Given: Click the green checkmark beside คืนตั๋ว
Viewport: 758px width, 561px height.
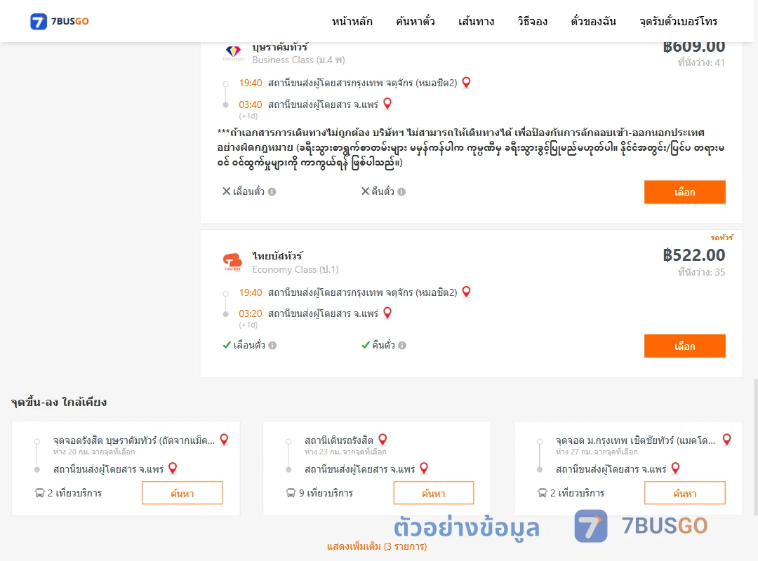Looking at the screenshot, I should 366,345.
